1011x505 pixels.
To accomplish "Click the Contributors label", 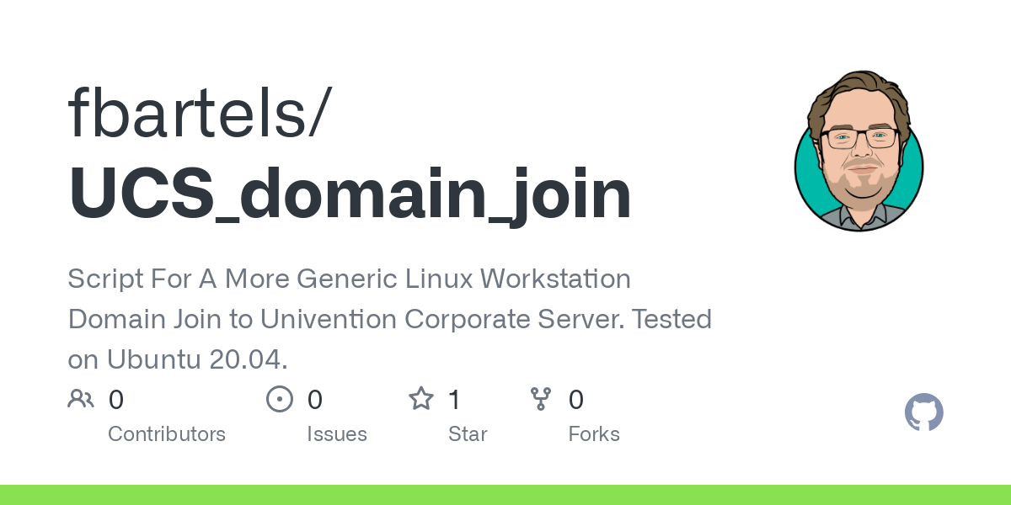I will pos(167,434).
